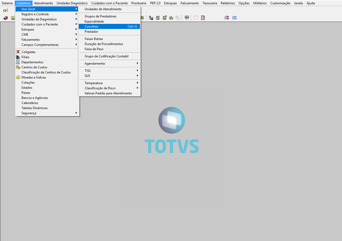Click the red card-box toolbar icon
The height and width of the screenshot is (241, 342).
[6, 18]
